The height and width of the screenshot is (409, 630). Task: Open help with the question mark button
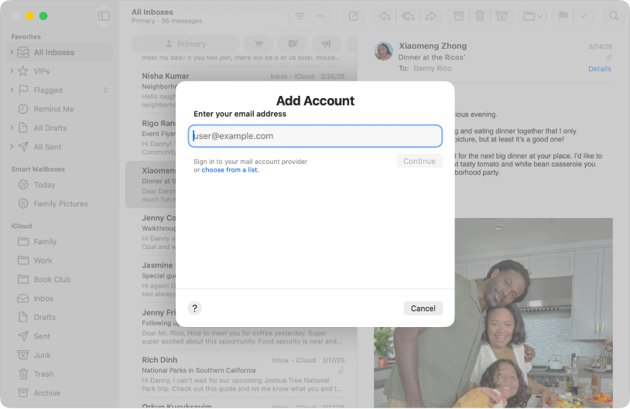coord(194,308)
